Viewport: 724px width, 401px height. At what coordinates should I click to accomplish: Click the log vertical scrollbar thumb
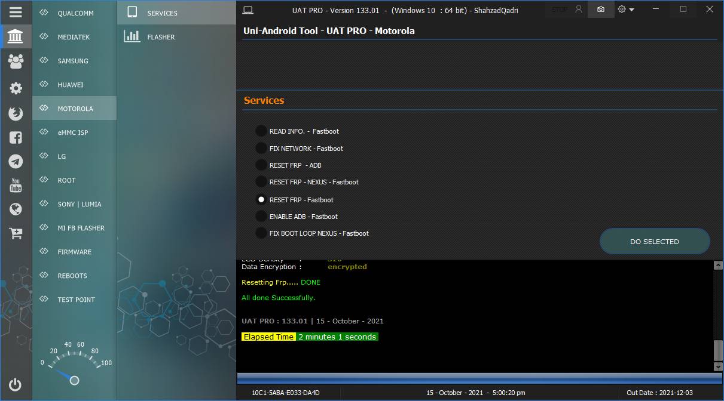[x=718, y=351]
